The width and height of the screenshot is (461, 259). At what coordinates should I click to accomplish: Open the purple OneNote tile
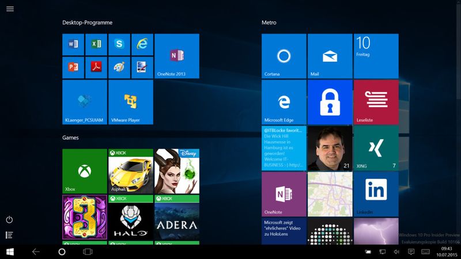coord(284,194)
